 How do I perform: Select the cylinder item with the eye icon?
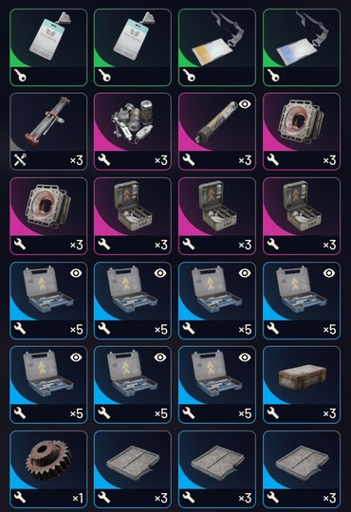click(x=217, y=131)
